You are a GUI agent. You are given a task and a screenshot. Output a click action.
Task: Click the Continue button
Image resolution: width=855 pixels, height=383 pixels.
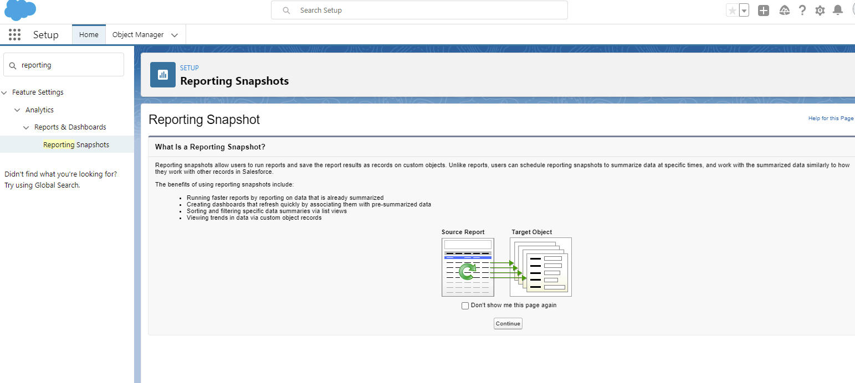tap(508, 324)
